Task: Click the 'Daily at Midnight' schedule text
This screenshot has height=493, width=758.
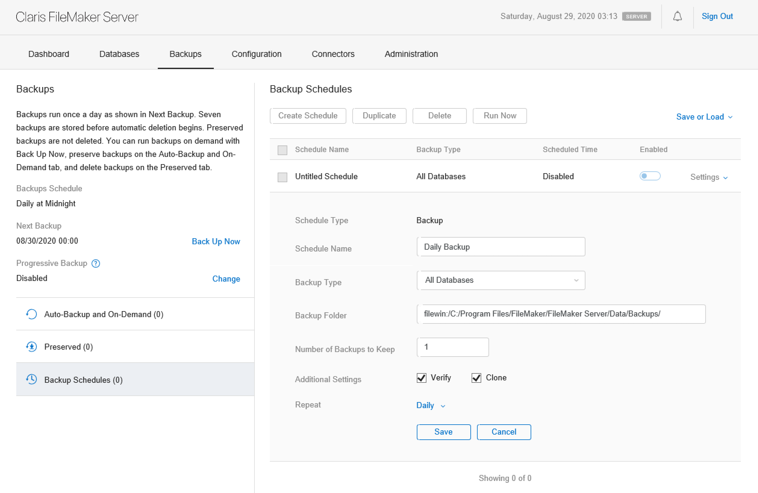Action: (x=46, y=204)
